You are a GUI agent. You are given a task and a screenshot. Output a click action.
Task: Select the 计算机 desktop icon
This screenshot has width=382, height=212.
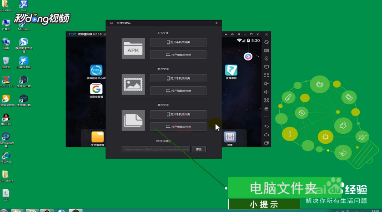click(x=6, y=25)
